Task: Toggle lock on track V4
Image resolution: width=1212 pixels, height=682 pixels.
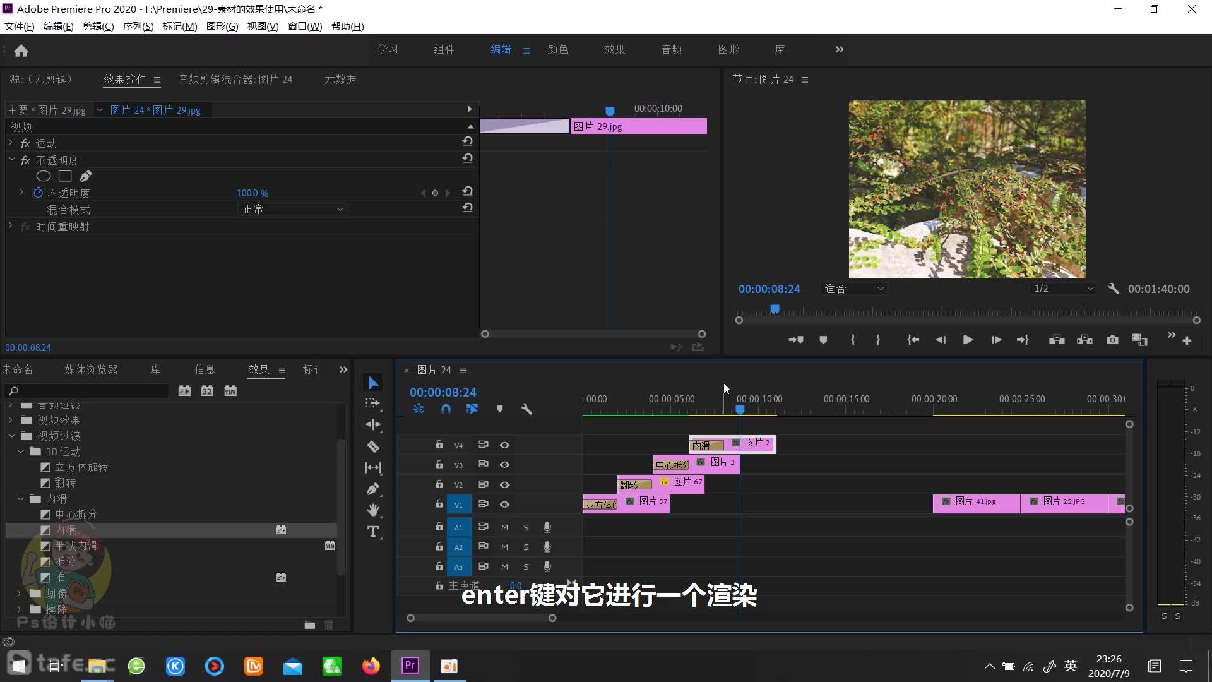Action: pyautogui.click(x=439, y=445)
